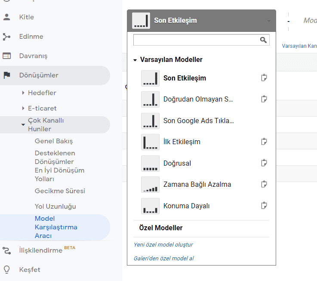
Task: Choose the Konuma Dayalı model
Action: coord(186,206)
